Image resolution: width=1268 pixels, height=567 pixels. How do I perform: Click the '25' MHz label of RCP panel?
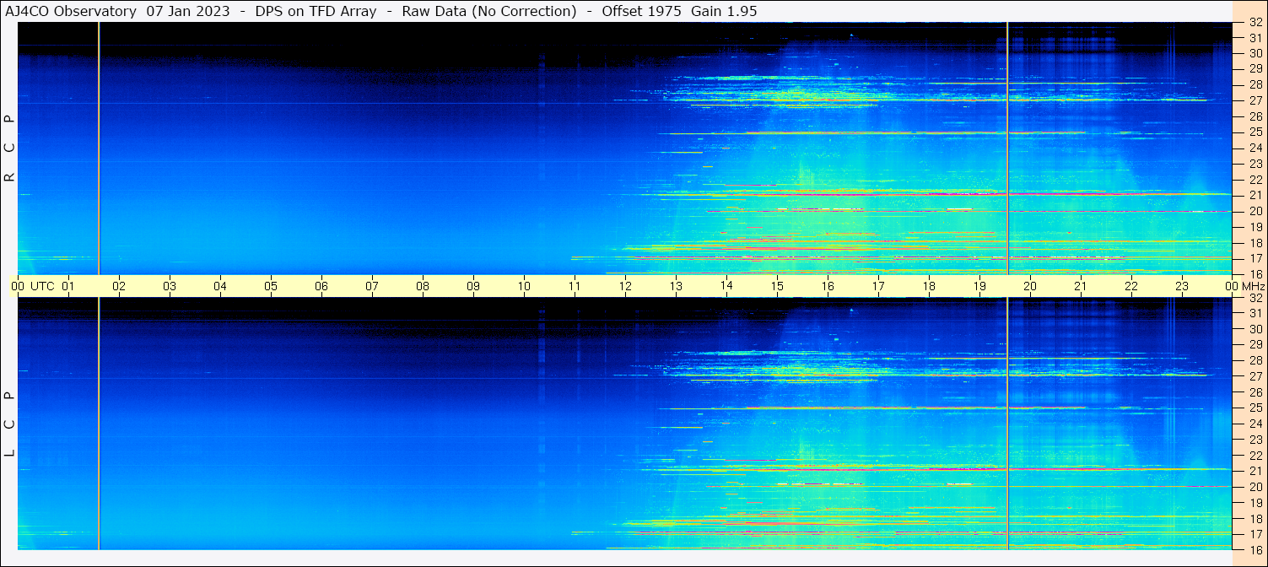[1255, 132]
